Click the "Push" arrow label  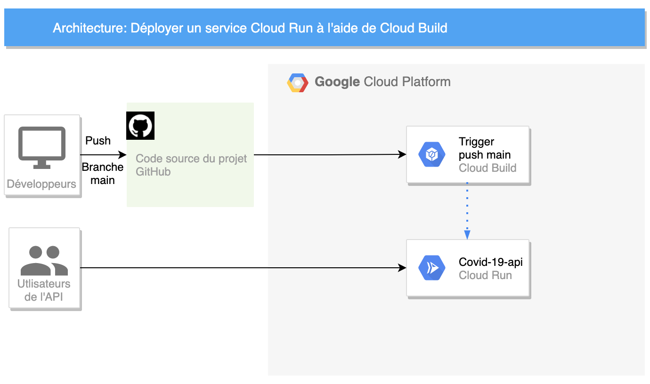pos(98,141)
